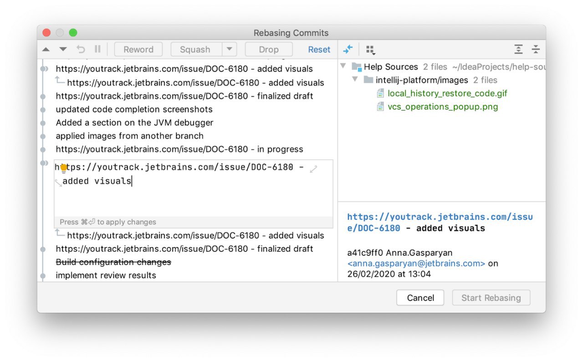The height and width of the screenshot is (362, 583).
Task: Click the Squash button
Action: click(196, 50)
